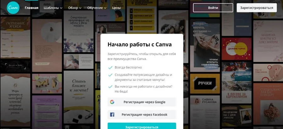Select the 'Ручки' black and yellow template
283x129 pixels.
205,83
